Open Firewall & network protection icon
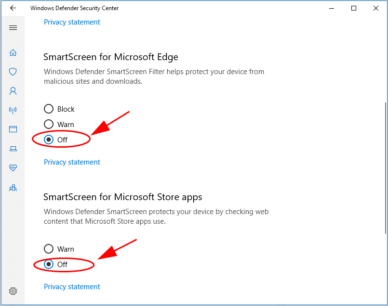 coord(13,110)
